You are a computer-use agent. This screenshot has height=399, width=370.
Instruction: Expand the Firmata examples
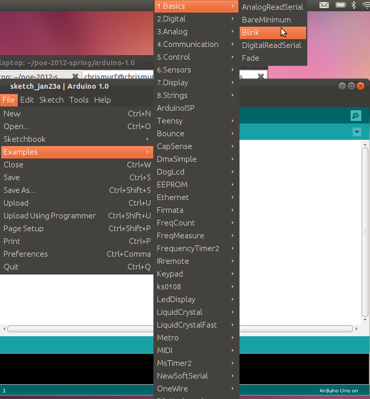pos(196,210)
